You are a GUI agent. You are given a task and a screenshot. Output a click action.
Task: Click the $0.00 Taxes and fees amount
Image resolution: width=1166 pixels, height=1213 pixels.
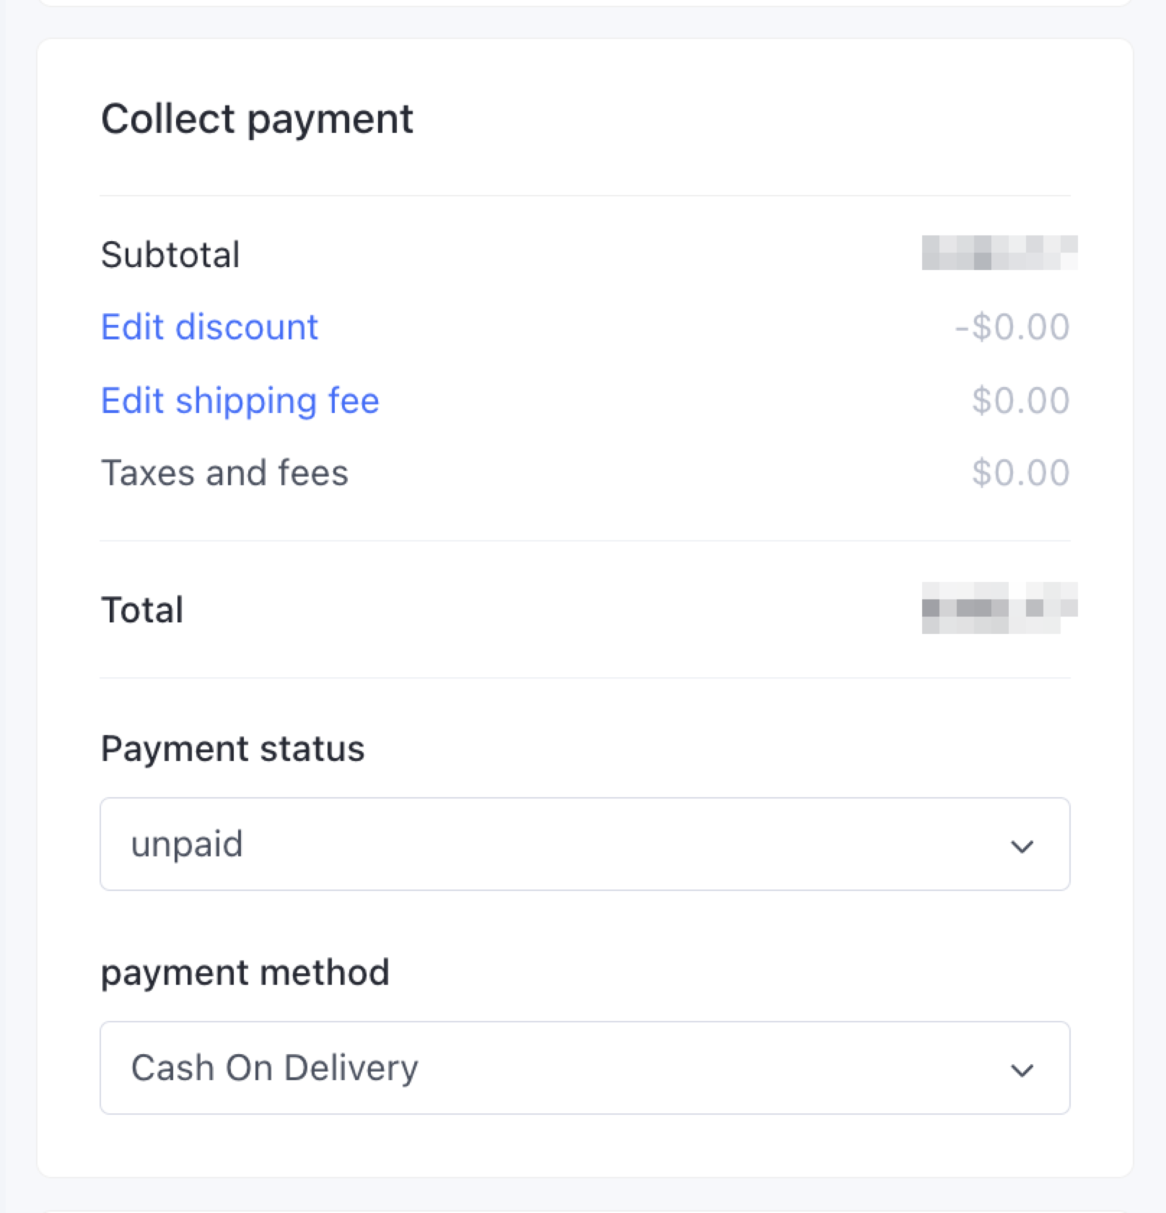coord(1020,473)
